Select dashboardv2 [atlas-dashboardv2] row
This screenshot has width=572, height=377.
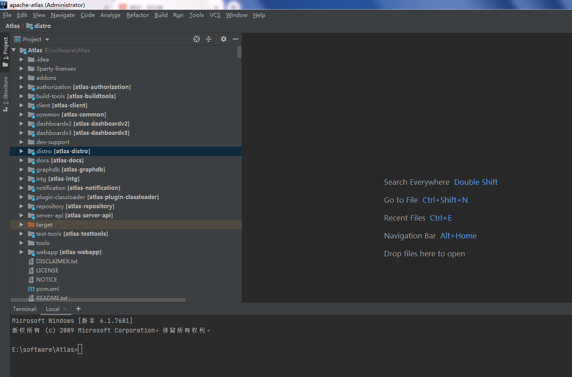coord(126,124)
